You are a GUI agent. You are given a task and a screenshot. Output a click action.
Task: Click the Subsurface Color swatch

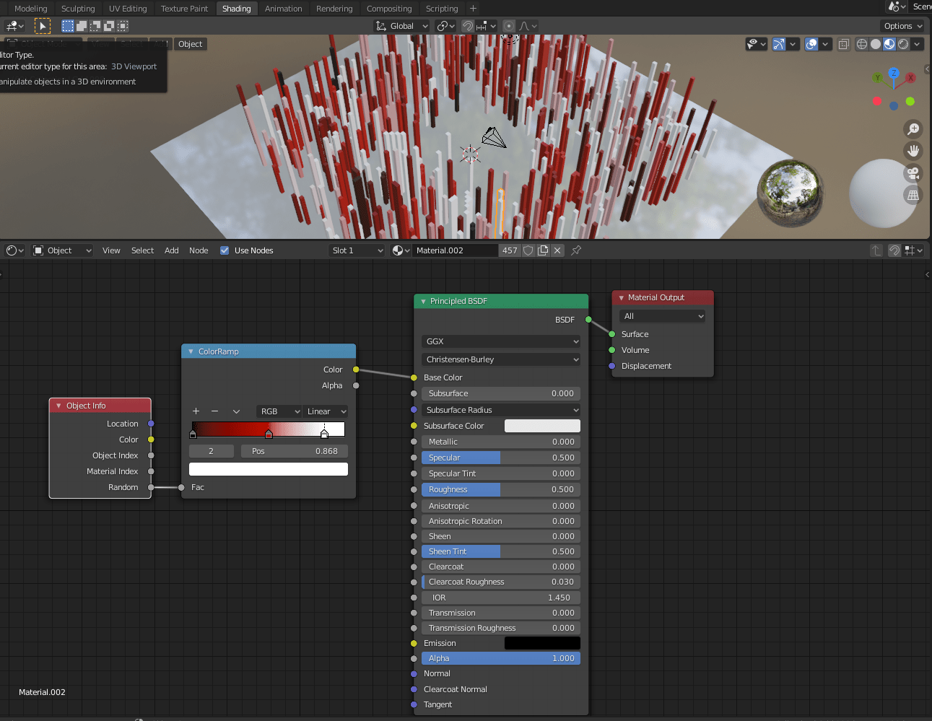coord(542,426)
